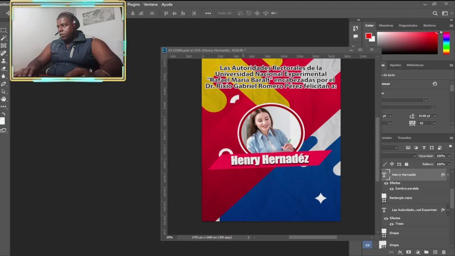Open the Ayuda menu
The image size is (455, 256).
click(167, 4)
